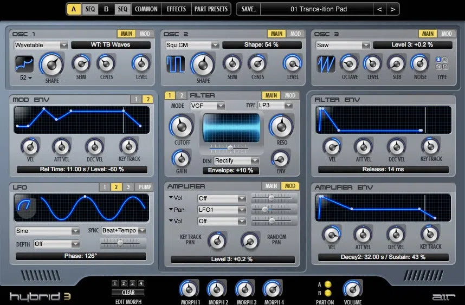Click the Mod Env KEY TRACK knob
The image size is (465, 305).
[128, 146]
